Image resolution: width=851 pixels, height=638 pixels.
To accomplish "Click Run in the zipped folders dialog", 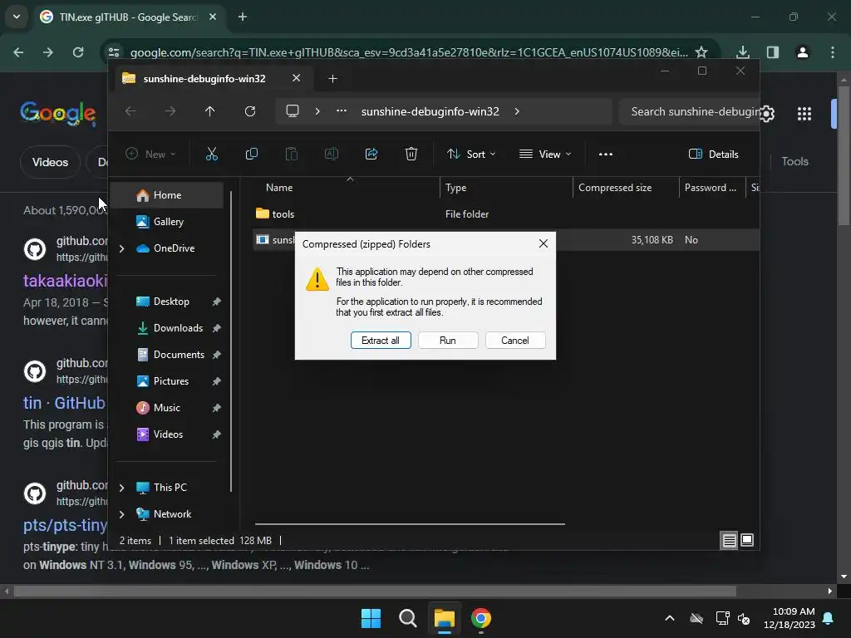I will (x=448, y=340).
